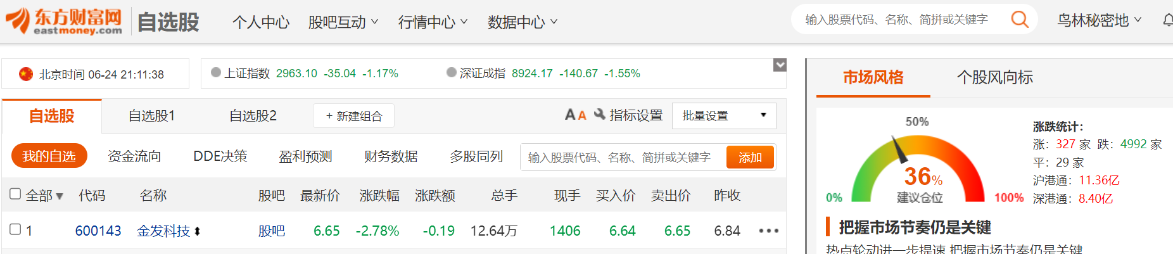
Task: Open the three-dots menu for 金发科技 row
Action: (768, 231)
